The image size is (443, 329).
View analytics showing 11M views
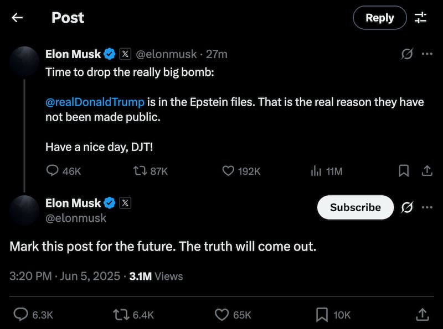(x=316, y=171)
